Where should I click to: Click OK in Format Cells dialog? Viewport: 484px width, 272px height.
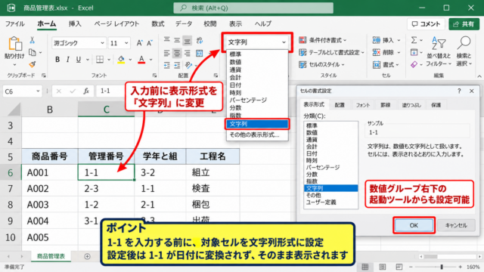[414, 225]
